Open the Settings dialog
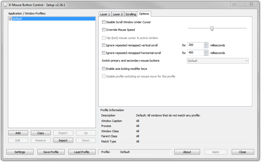This screenshot has width=261, height=162. click(20, 152)
